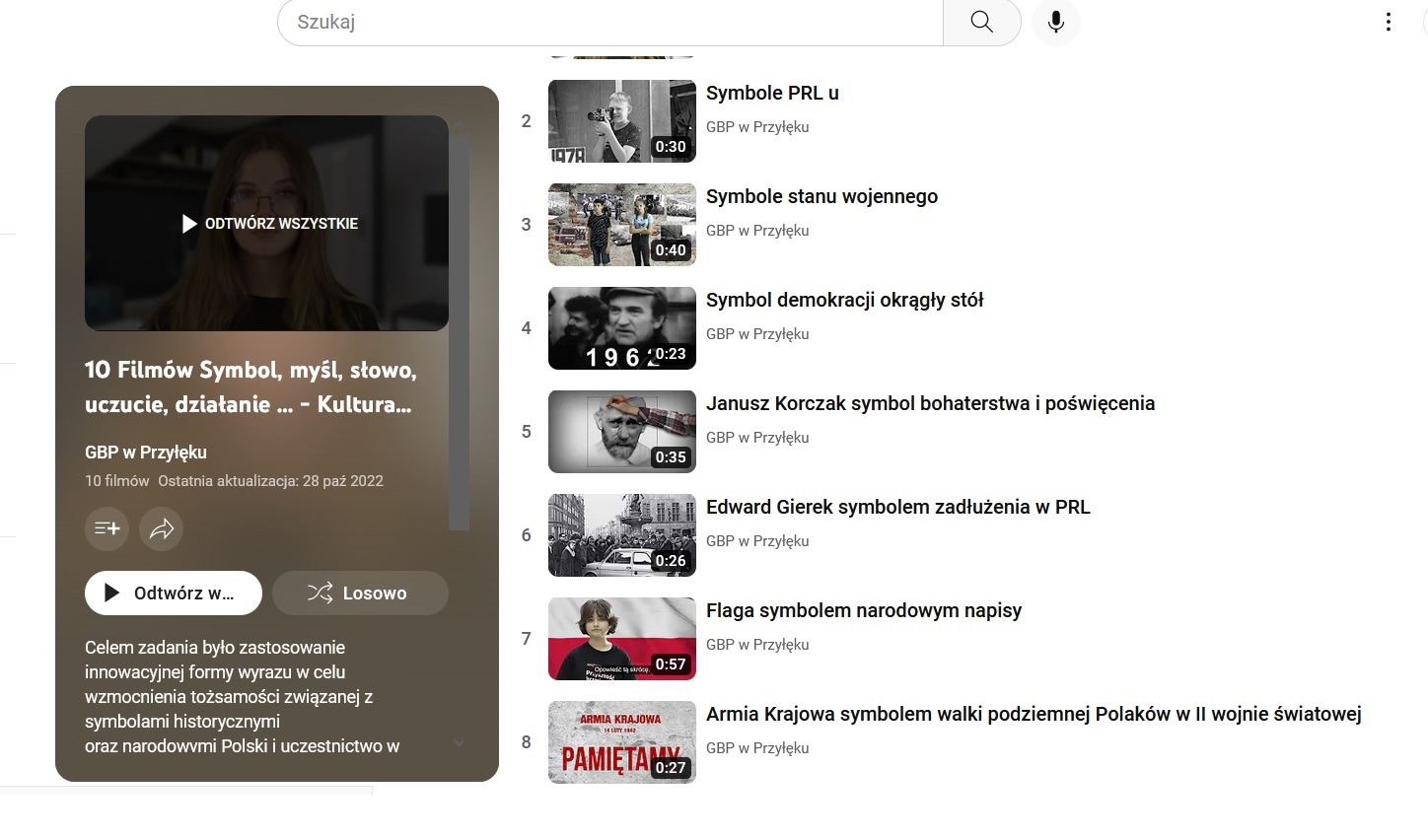Screen dimensions: 1428x839
Task: Click the description text starting Celem zadania
Action: pyautogui.click(x=243, y=697)
